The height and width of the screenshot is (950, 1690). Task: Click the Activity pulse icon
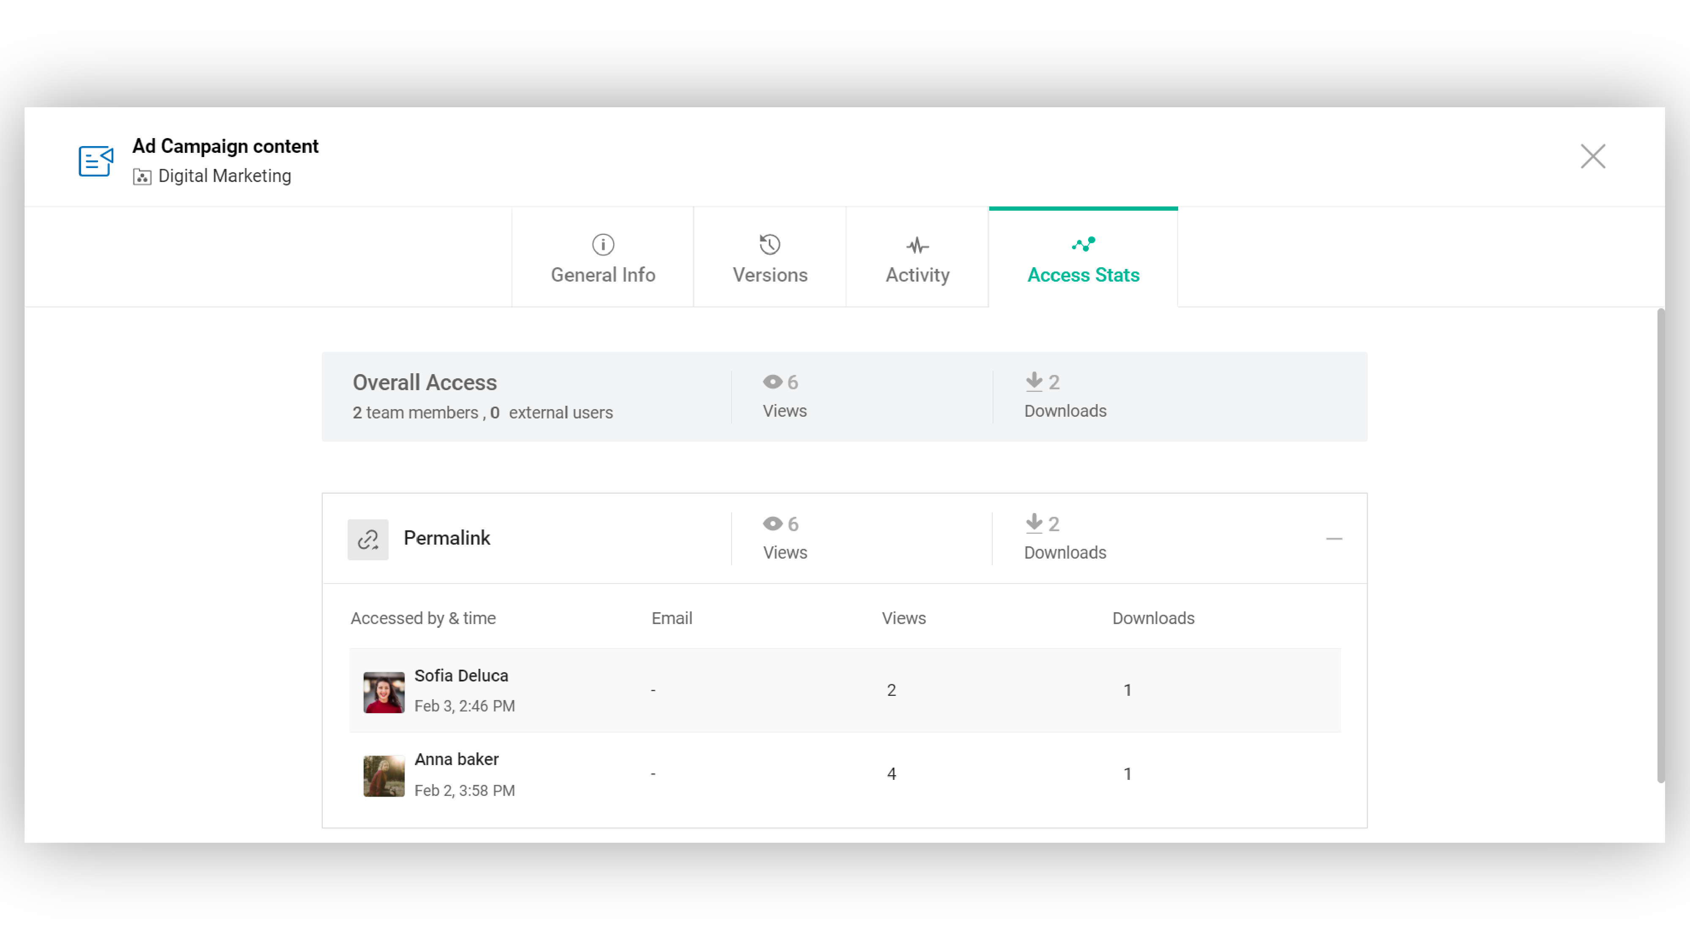917,246
